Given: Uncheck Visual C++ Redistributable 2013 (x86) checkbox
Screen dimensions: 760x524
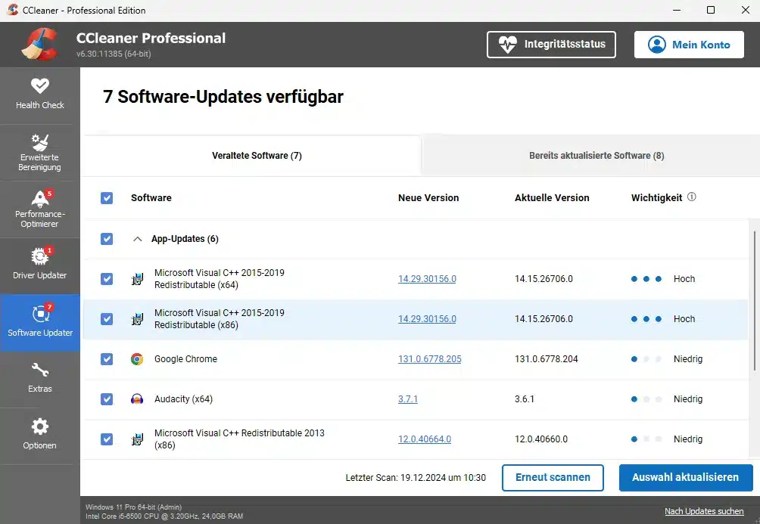Looking at the screenshot, I should 107,439.
